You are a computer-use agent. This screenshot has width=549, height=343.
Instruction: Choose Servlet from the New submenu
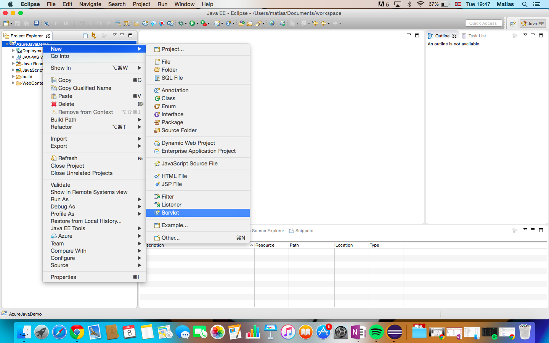pos(198,213)
